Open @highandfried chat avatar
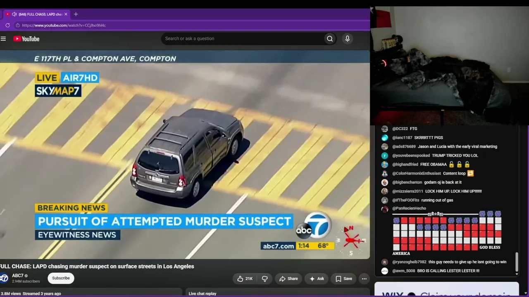The width and height of the screenshot is (529, 297). (385, 165)
